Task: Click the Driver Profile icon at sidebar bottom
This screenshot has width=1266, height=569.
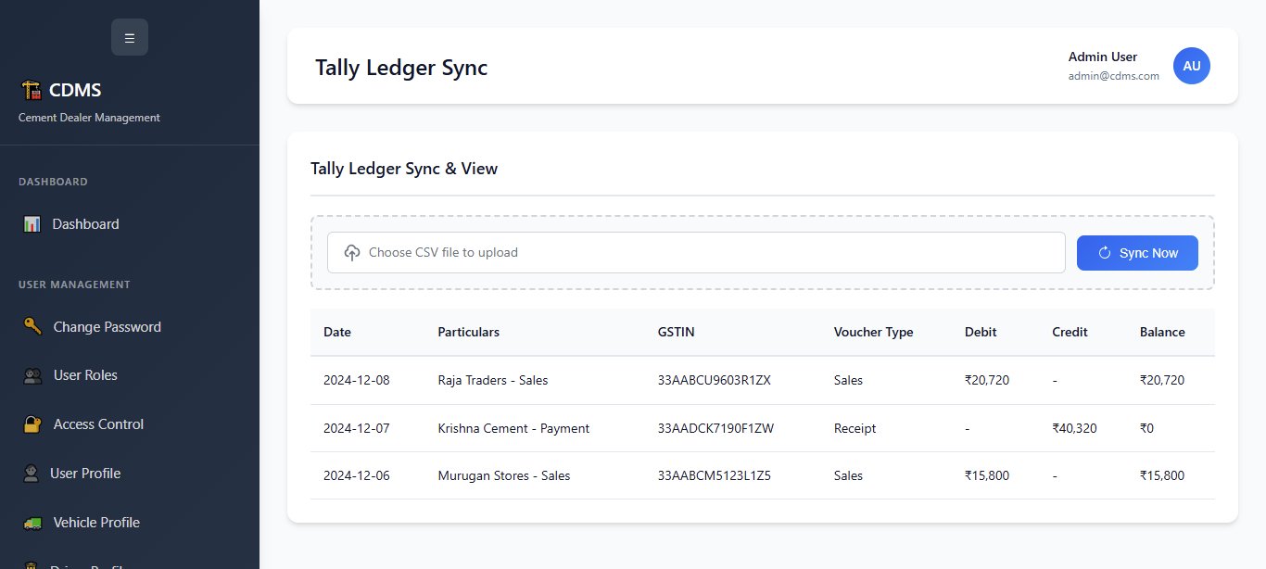Action: [32, 565]
